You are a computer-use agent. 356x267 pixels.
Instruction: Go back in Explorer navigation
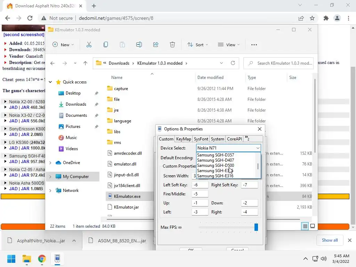click(52, 63)
